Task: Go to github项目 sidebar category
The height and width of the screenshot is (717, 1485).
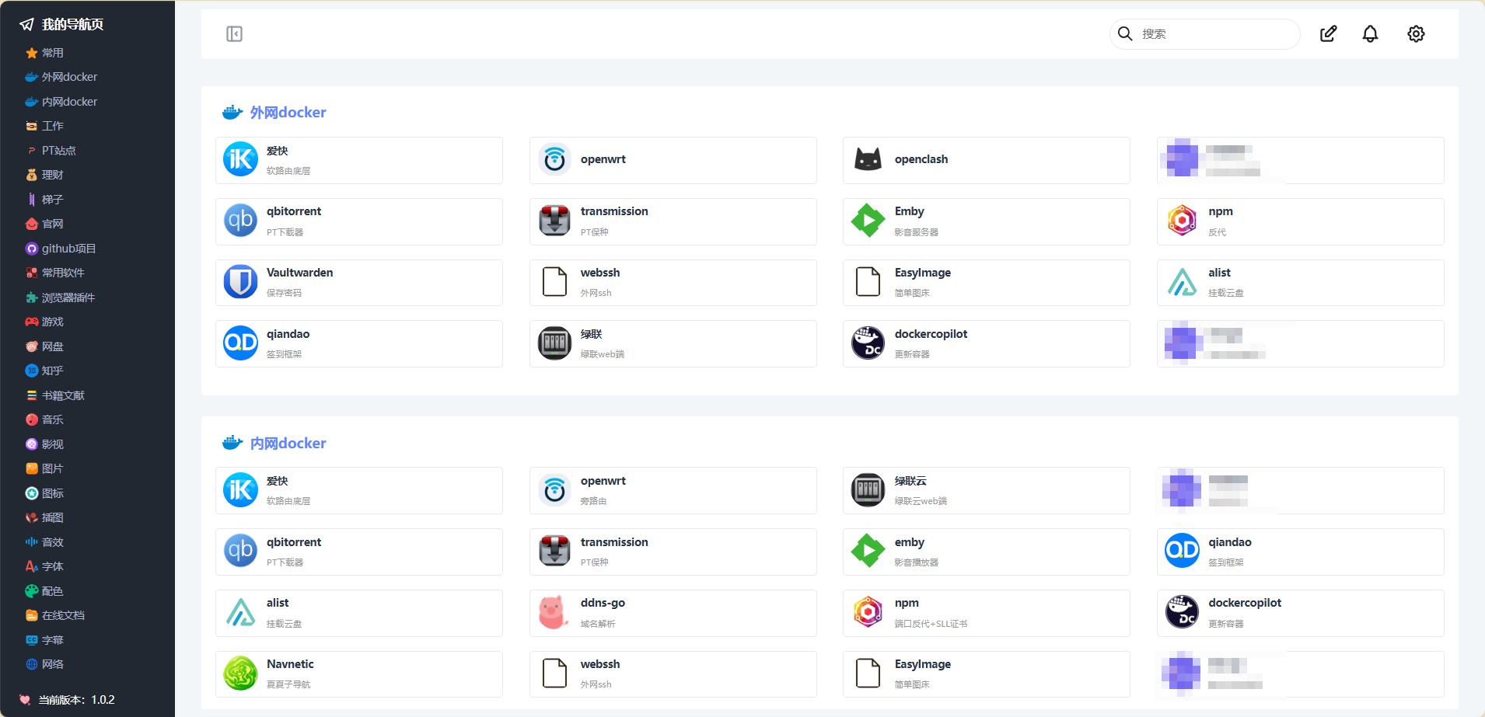Action: pyautogui.click(x=68, y=249)
